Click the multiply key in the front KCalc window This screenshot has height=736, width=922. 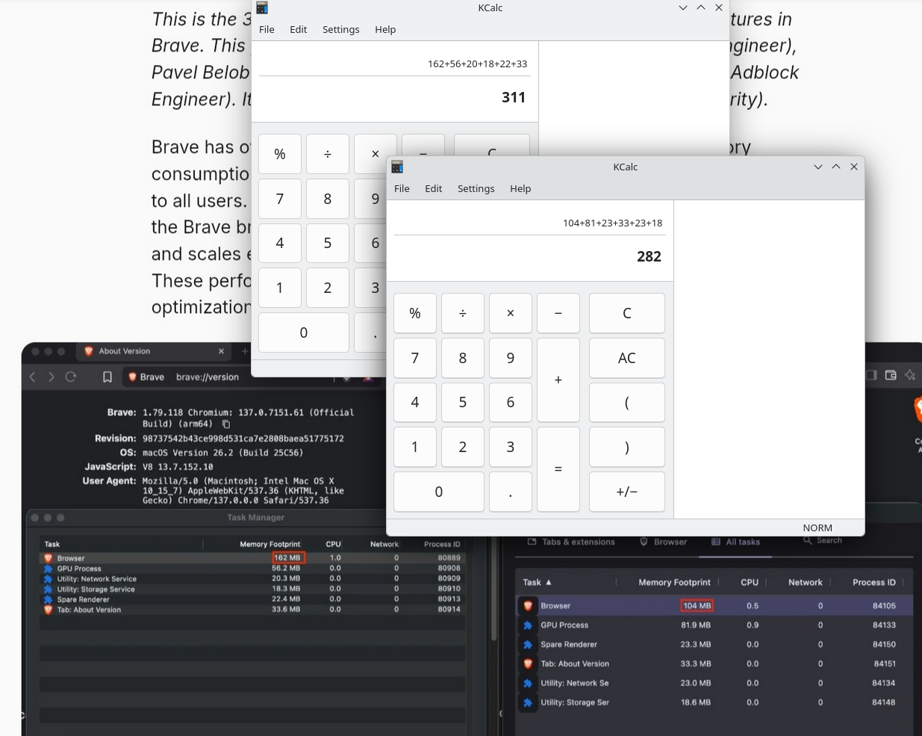tap(511, 313)
